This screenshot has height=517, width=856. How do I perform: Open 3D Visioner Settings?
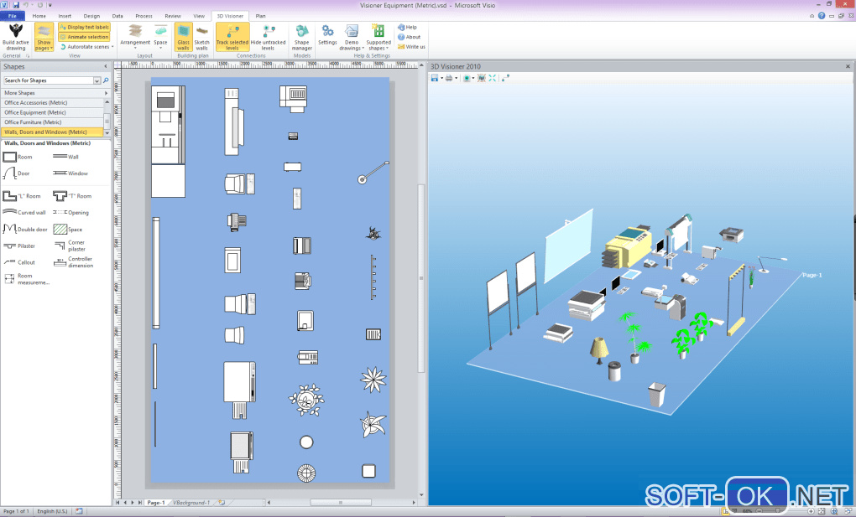pyautogui.click(x=327, y=34)
